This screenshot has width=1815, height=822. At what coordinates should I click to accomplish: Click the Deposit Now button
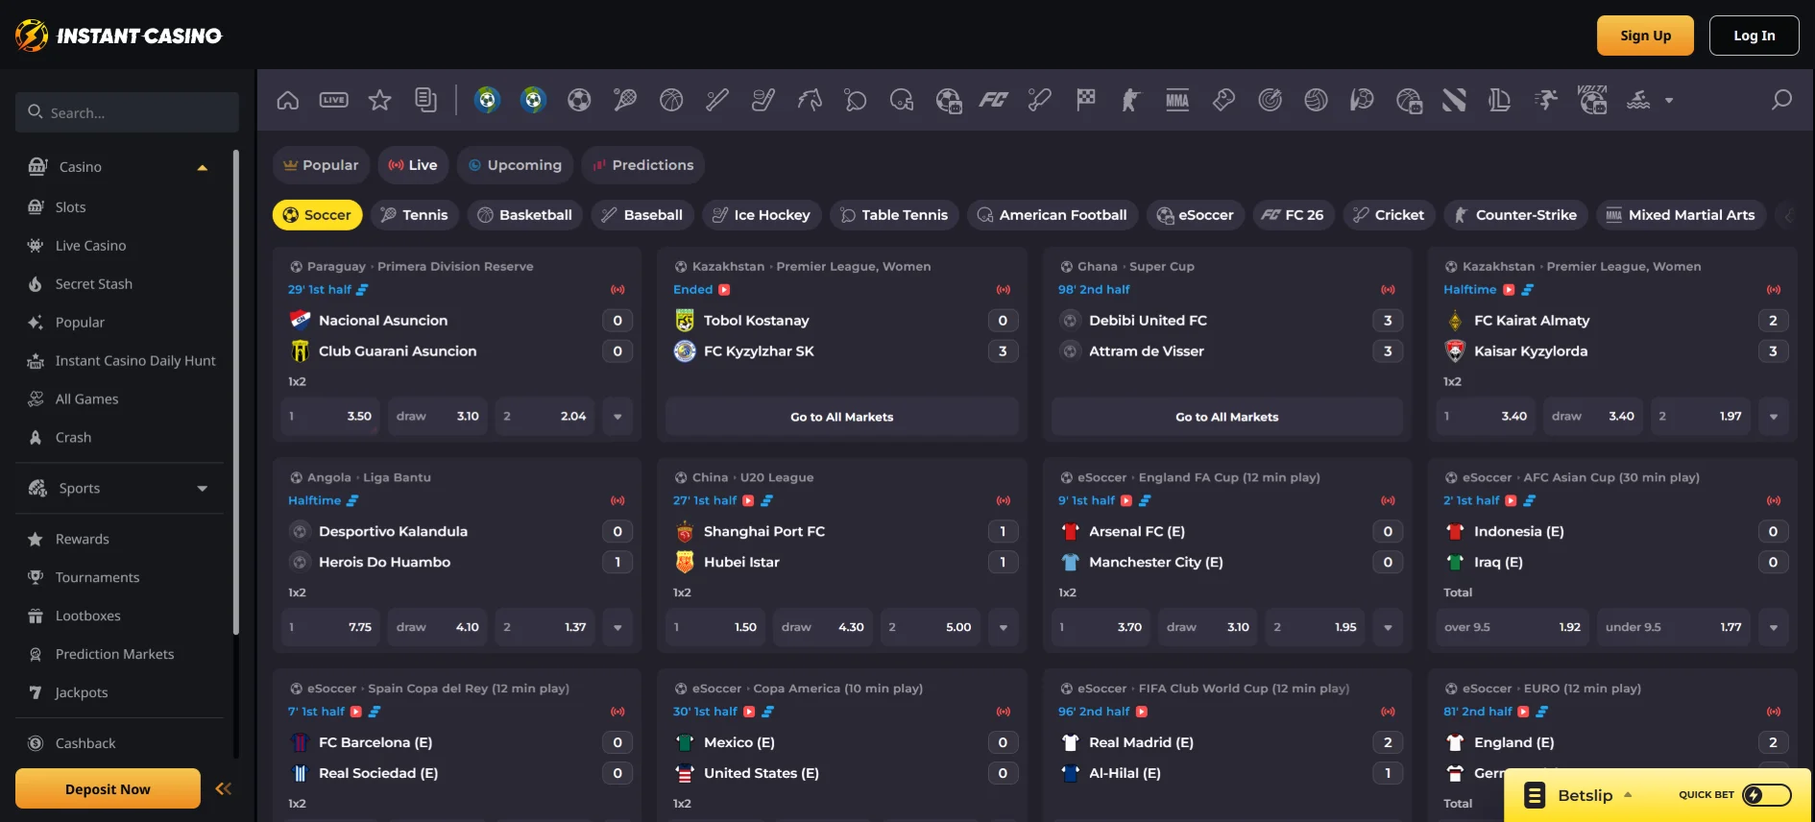[108, 789]
